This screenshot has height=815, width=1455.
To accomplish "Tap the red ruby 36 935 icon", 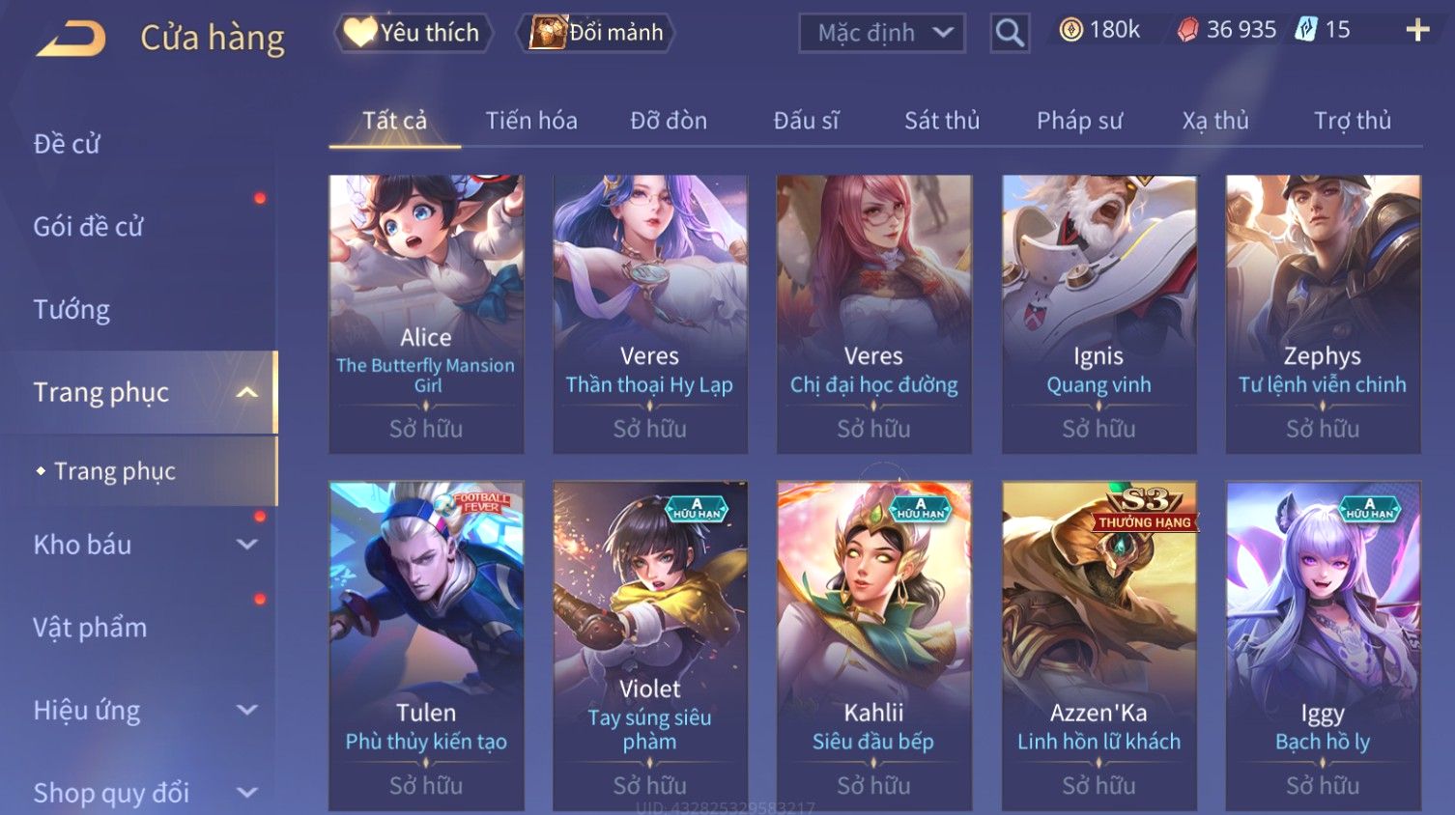I will [1187, 31].
